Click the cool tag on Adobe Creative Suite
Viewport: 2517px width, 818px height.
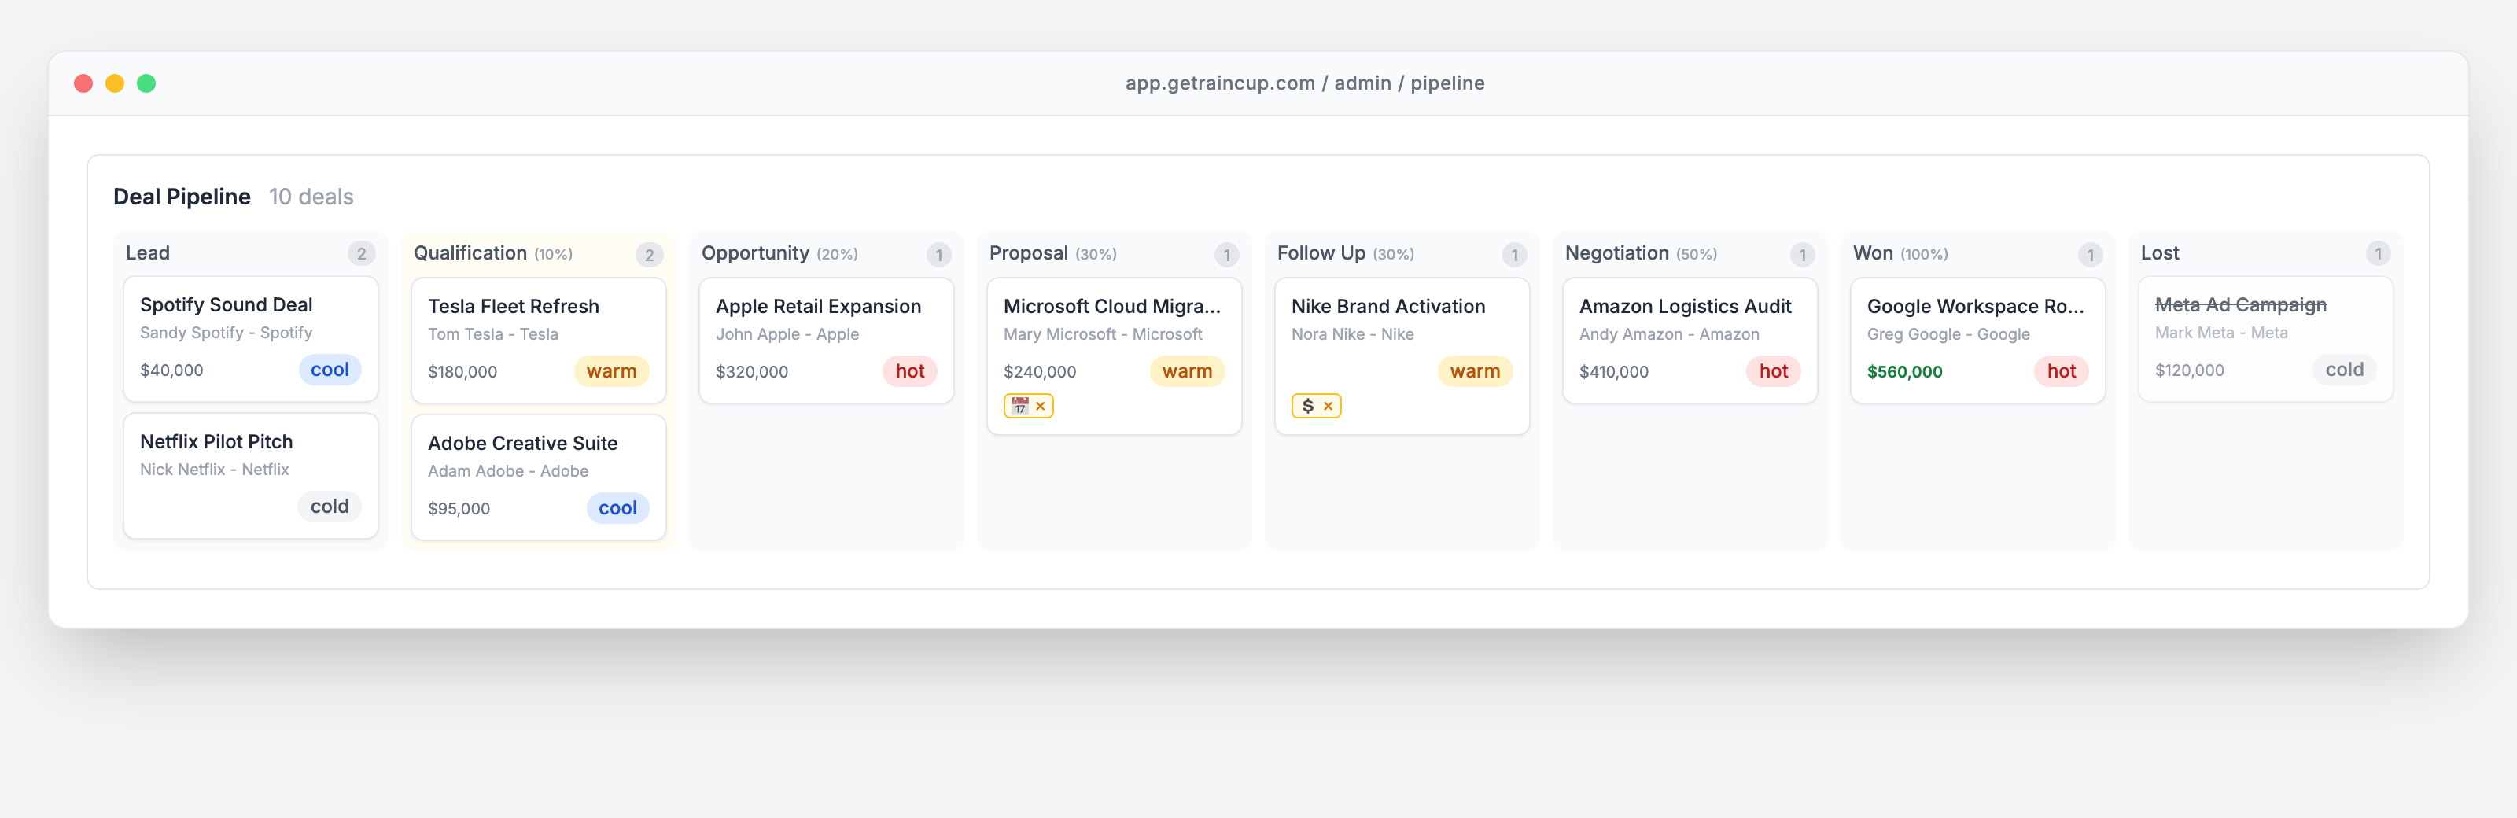pos(617,508)
